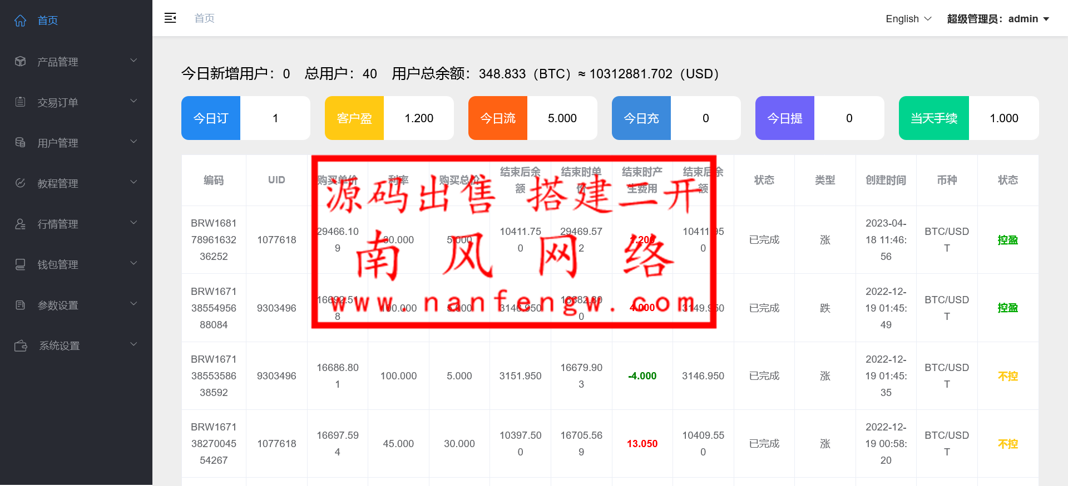Open the English language dropdown

[908, 19]
